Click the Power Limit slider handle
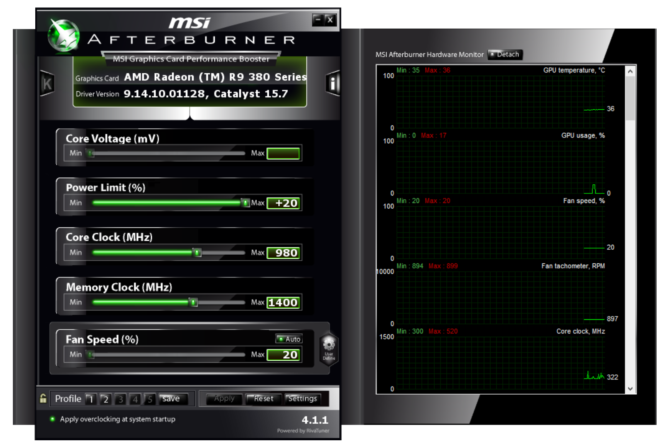 (246, 203)
